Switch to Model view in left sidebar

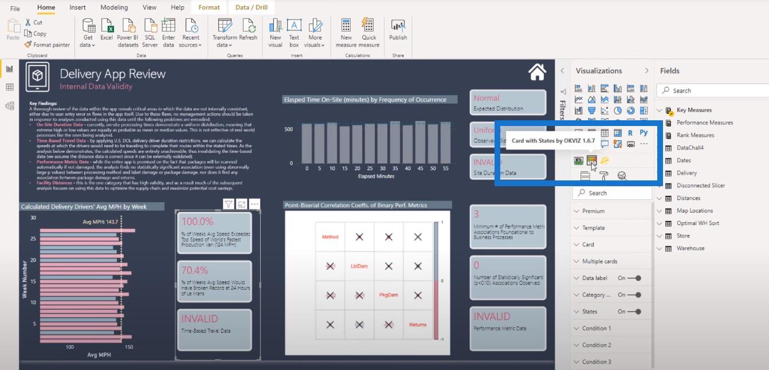[x=10, y=106]
